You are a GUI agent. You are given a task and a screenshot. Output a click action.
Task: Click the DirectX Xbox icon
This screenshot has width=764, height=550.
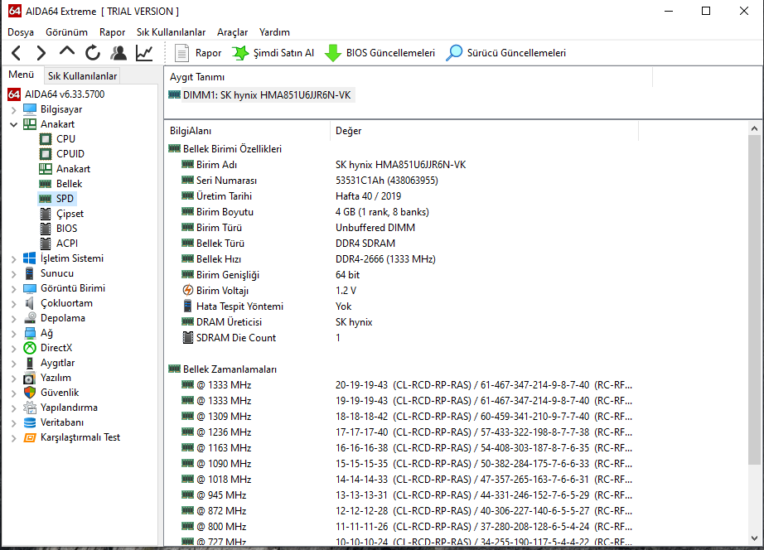[30, 348]
